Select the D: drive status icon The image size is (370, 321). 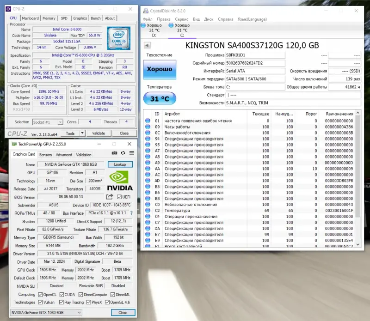click(x=144, y=25)
